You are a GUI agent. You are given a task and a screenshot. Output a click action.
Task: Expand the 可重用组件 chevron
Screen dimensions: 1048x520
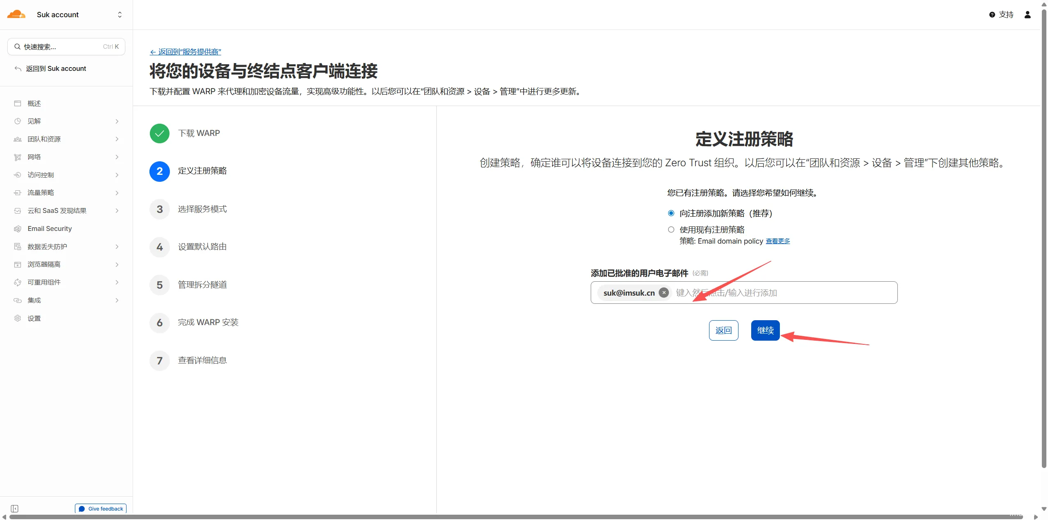tap(117, 283)
